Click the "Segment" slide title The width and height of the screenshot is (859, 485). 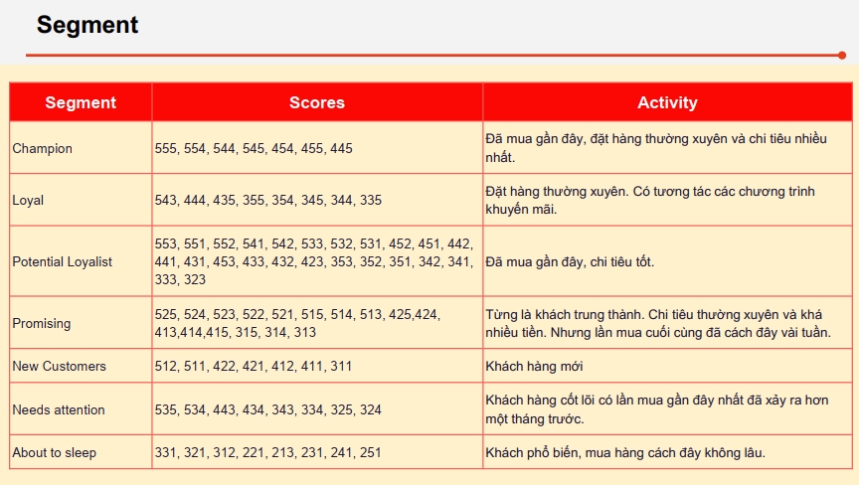tap(87, 25)
